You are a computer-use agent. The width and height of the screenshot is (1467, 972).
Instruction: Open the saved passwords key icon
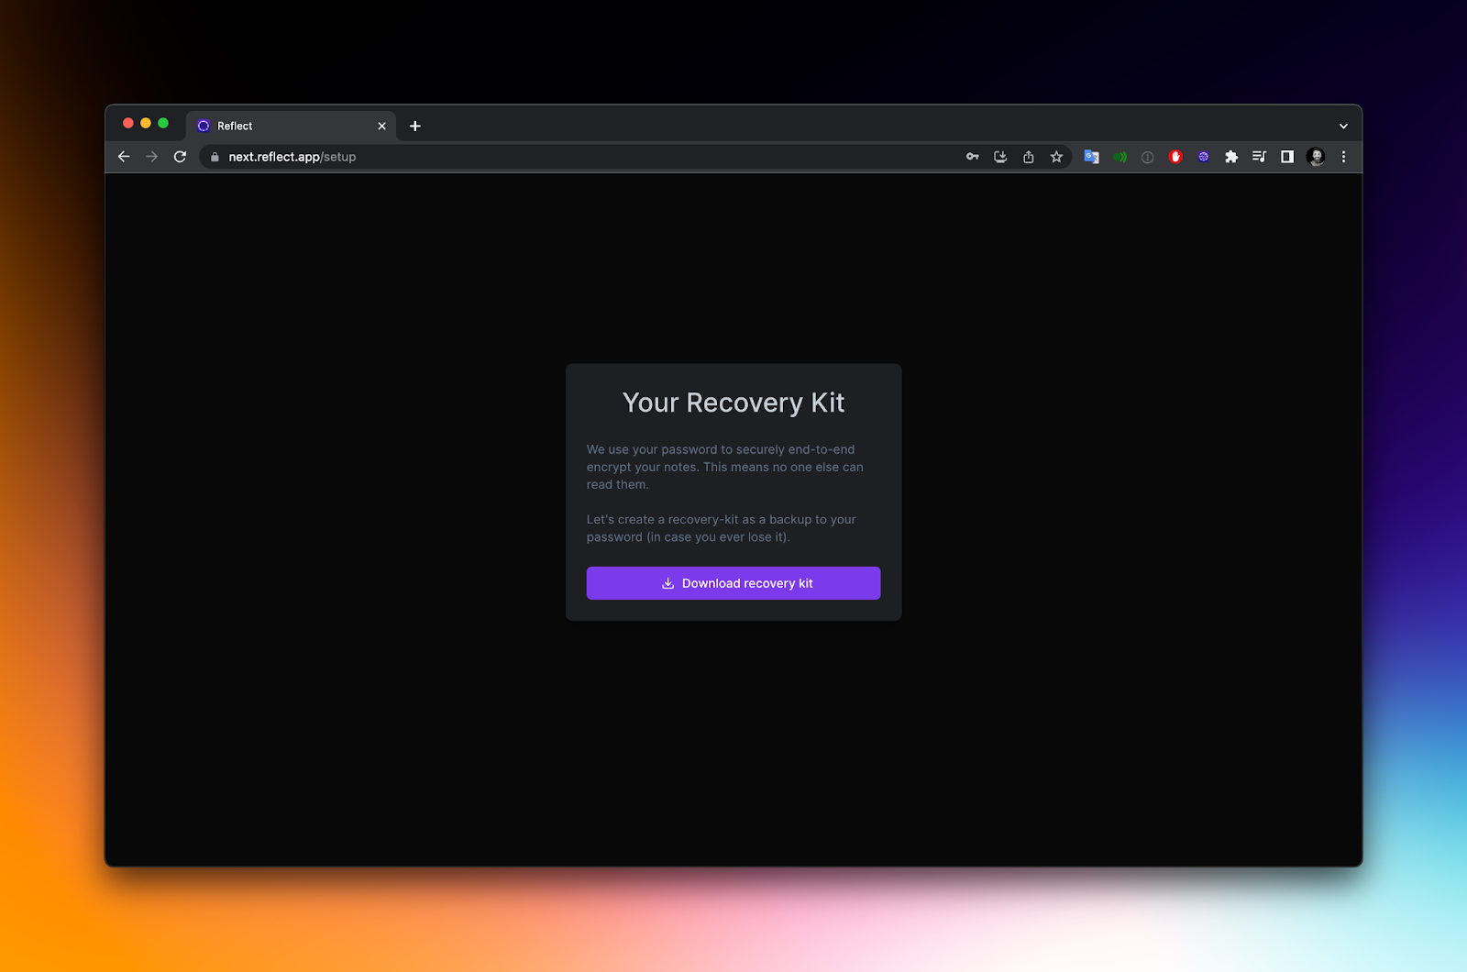(x=972, y=157)
